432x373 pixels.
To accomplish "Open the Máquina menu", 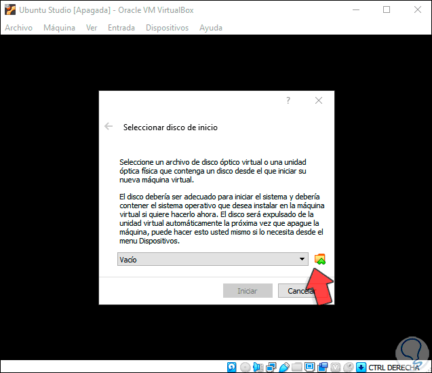I will (59, 28).
